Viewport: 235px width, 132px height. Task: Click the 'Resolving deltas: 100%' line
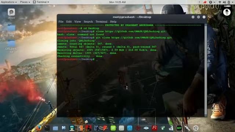click(87, 53)
